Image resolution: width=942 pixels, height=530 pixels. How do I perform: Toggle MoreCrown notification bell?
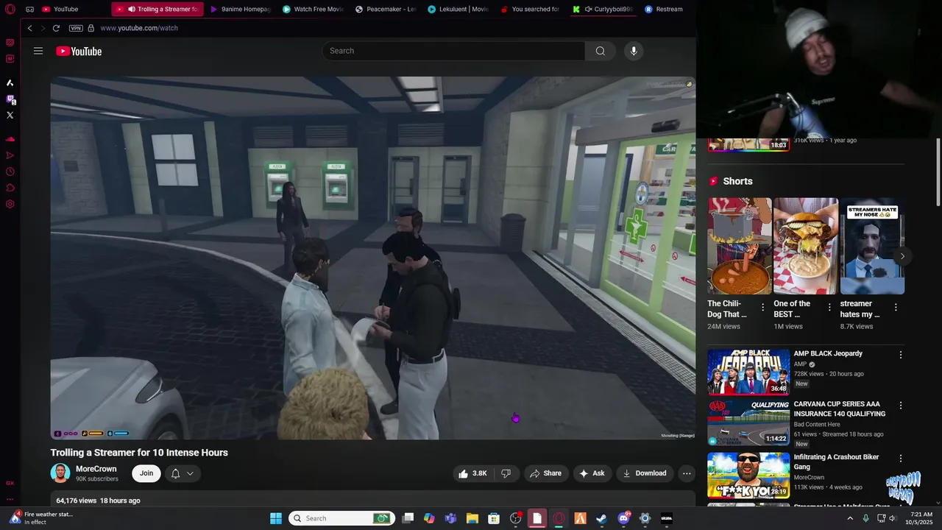[x=175, y=473]
